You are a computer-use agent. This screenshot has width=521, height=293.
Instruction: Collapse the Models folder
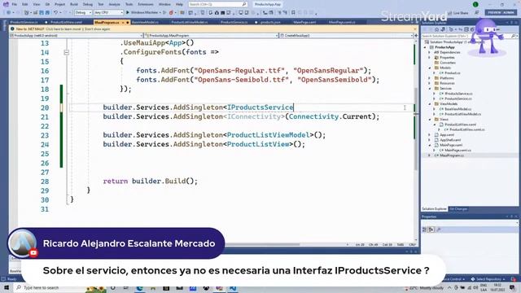429,68
